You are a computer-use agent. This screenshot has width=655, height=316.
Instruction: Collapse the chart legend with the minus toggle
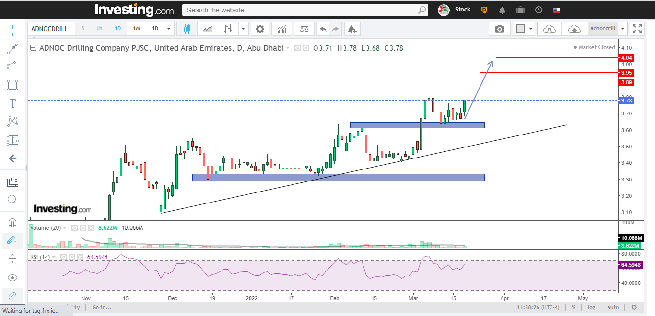tap(33, 48)
